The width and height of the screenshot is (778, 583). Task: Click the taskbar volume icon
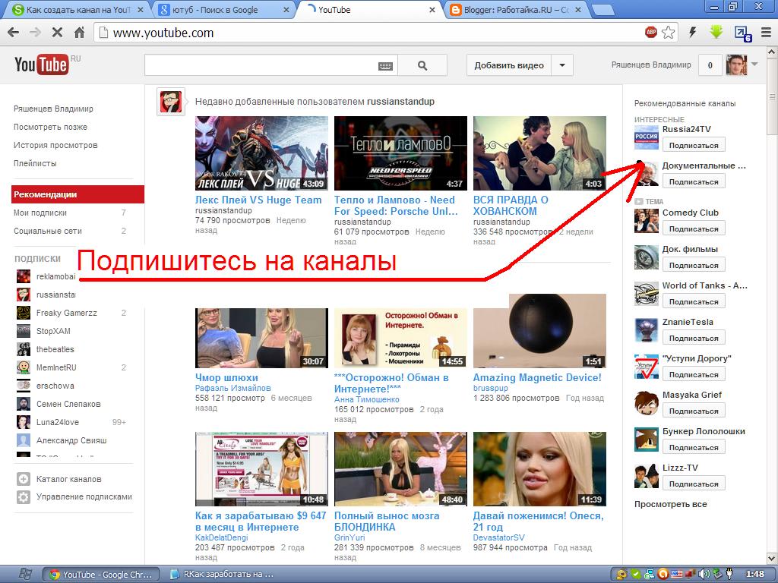point(703,575)
